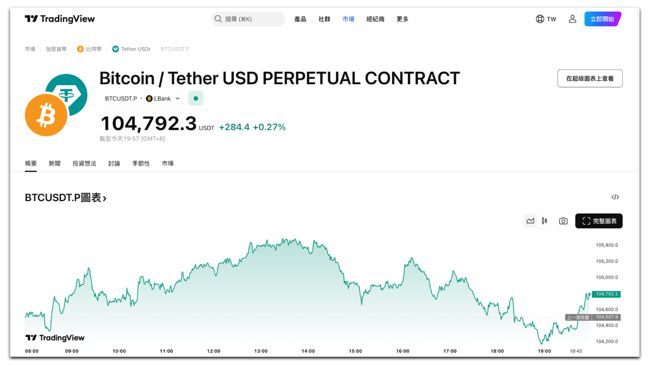Click 在超級圖表上查看 button
The image size is (648, 366).
click(x=590, y=78)
